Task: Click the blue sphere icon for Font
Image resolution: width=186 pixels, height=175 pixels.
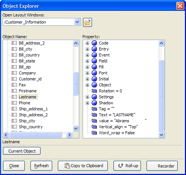Action: tap(94, 73)
